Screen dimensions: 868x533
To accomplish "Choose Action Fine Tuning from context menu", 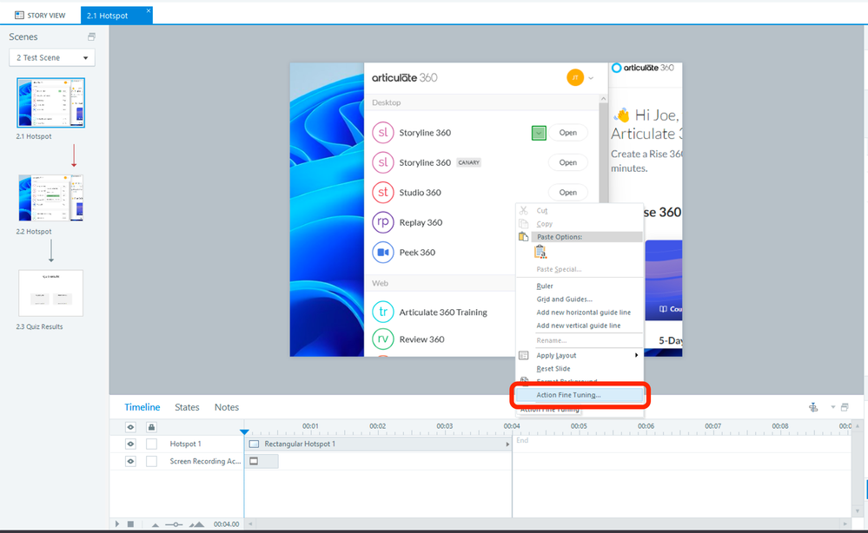I will 580,395.
